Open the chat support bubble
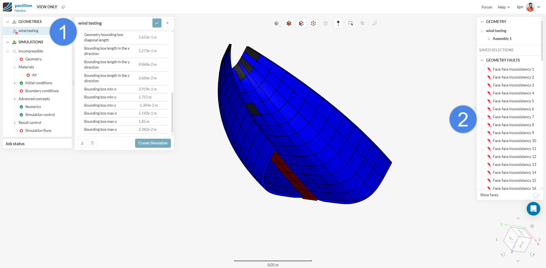This screenshot has width=546, height=268. click(533, 209)
